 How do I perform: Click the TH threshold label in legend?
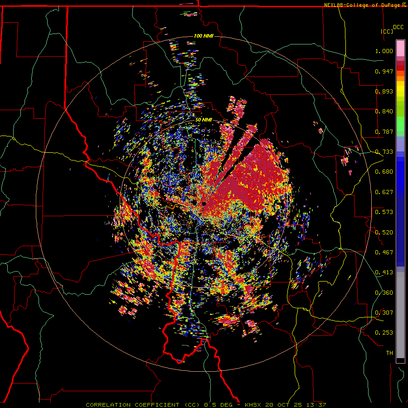click(389, 353)
